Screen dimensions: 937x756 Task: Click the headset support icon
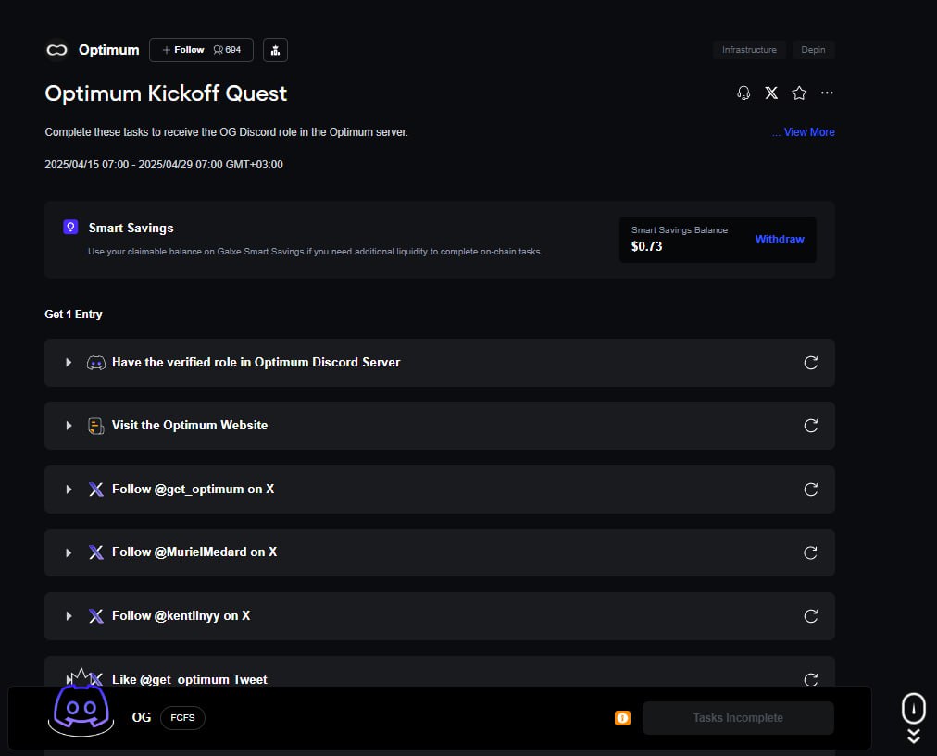click(743, 93)
